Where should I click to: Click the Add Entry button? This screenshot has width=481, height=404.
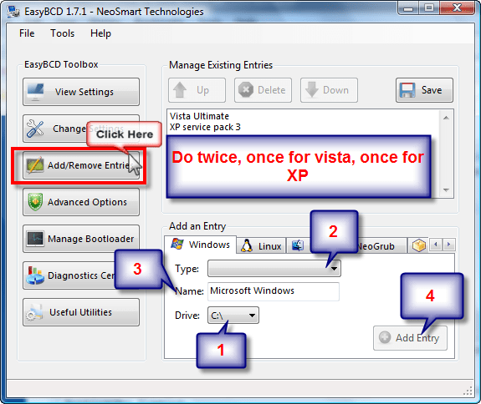410,338
